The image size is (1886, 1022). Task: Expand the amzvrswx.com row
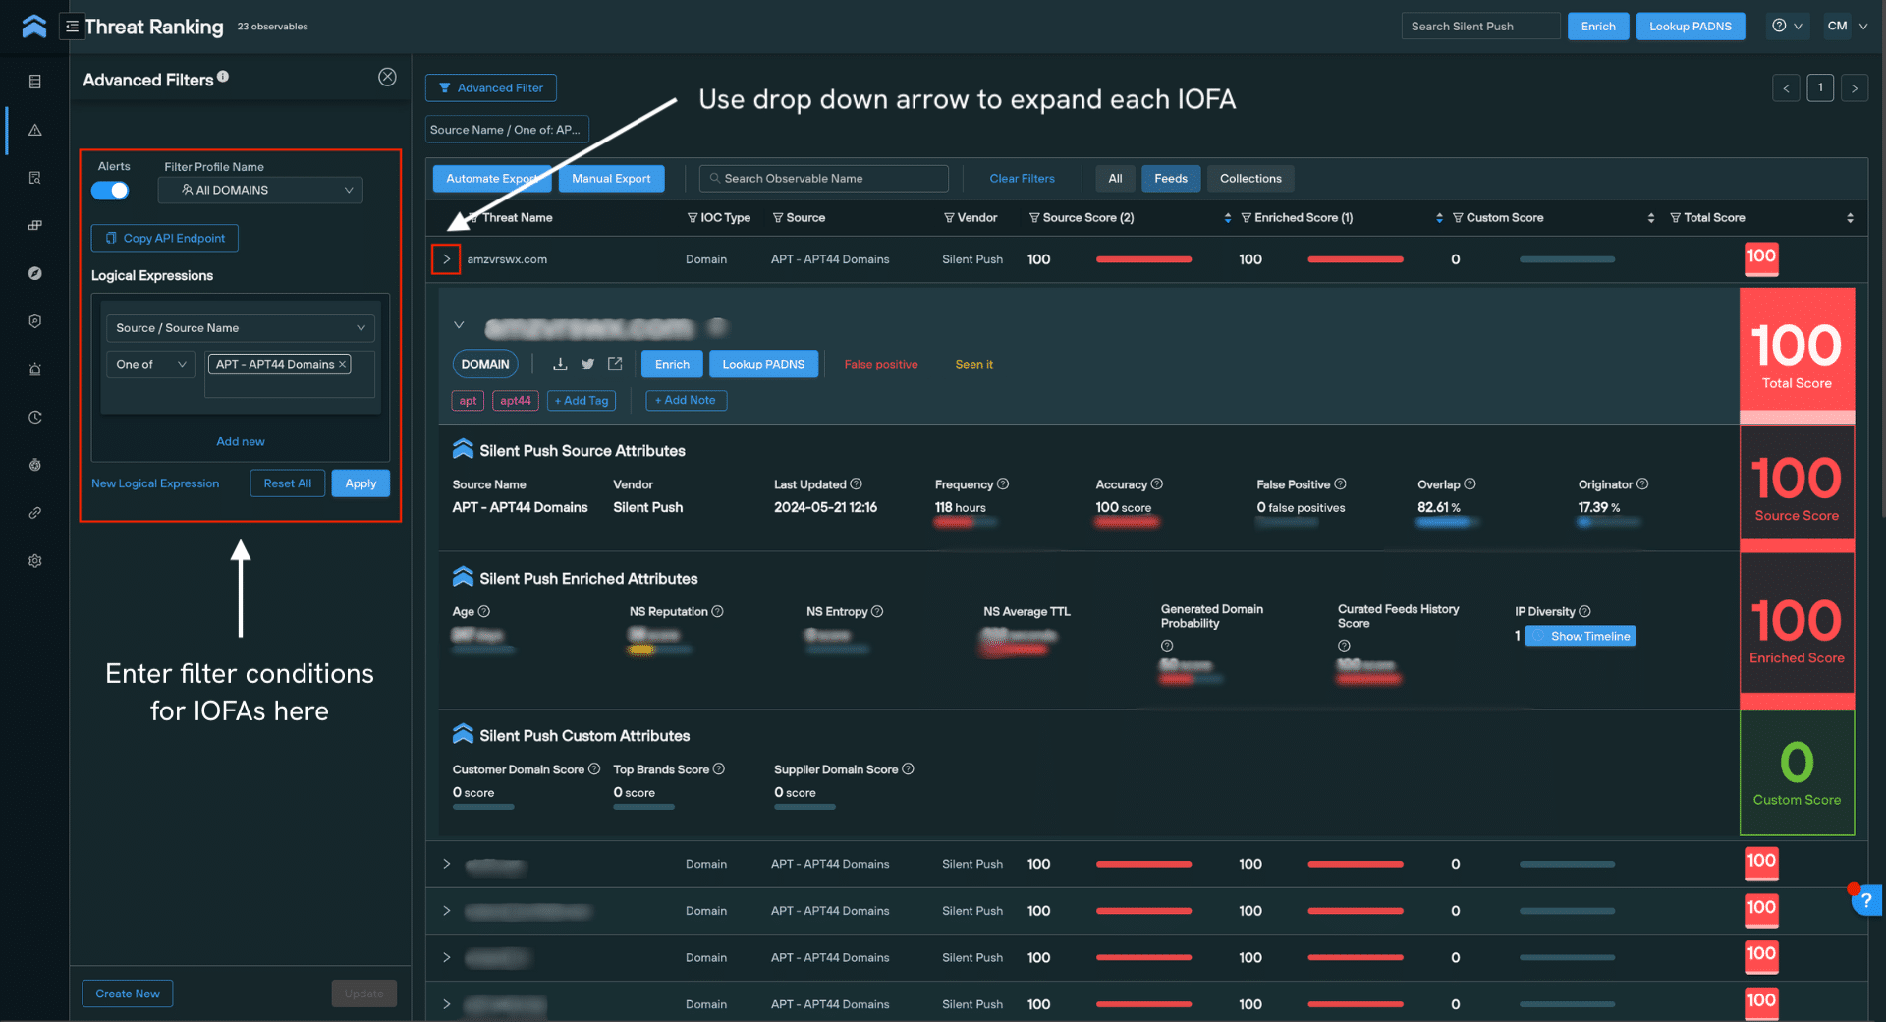pyautogui.click(x=446, y=259)
